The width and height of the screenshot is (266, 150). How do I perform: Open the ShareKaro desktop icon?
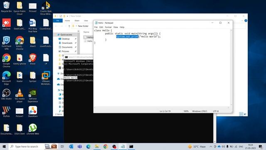pos(33,112)
